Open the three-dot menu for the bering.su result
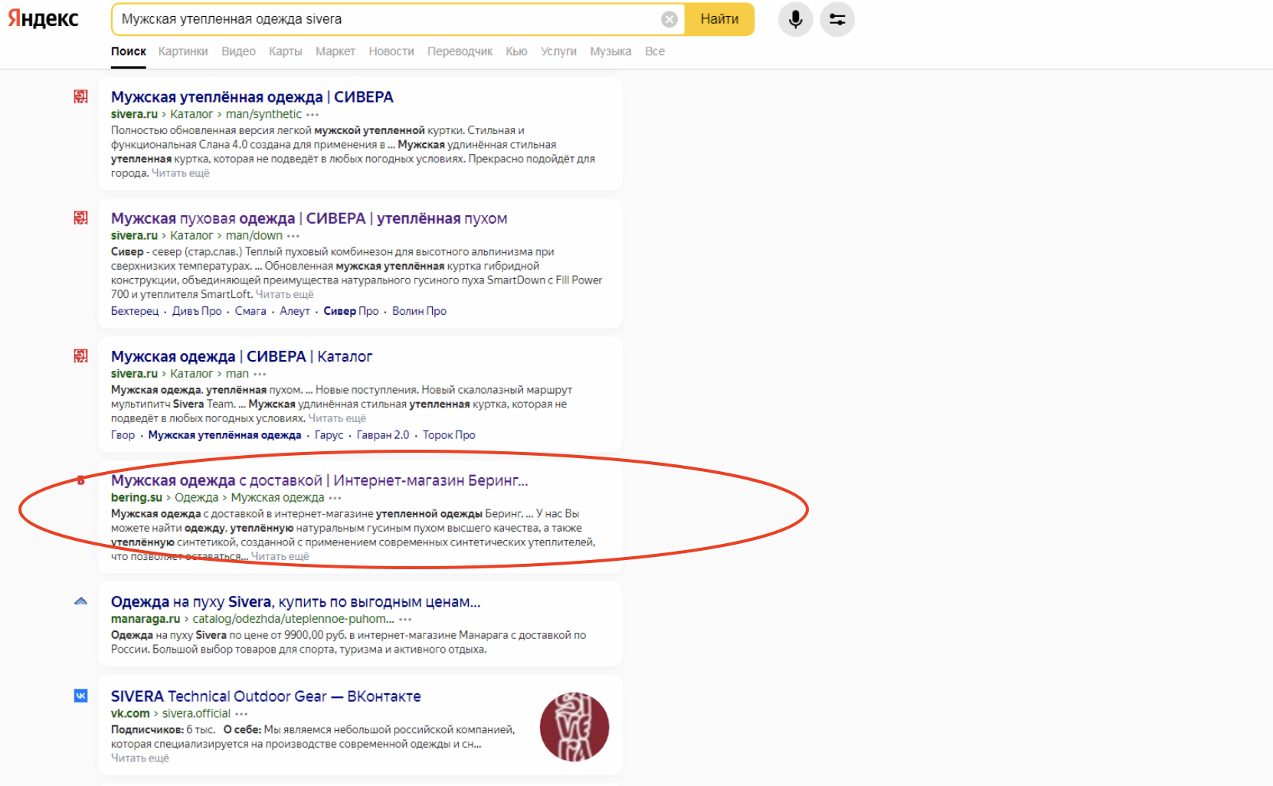Screen dimensions: 1273x786 (335, 498)
